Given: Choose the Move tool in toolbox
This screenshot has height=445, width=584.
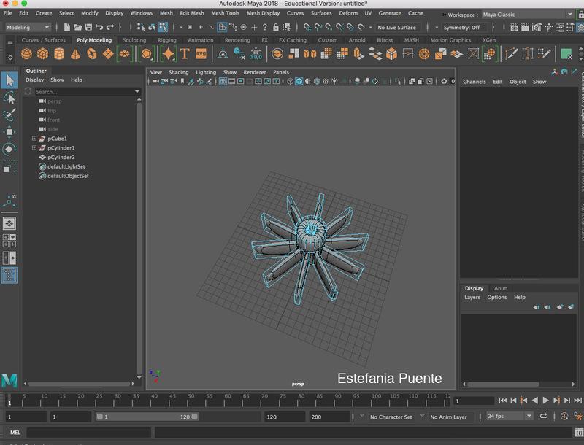Looking at the screenshot, I should click(x=9, y=132).
